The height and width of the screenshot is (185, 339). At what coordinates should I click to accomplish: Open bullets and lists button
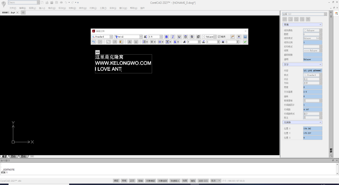coord(161,42)
